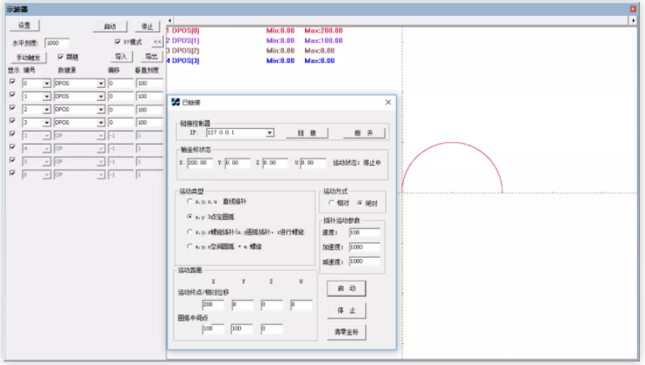
Task: Toggle the display checkbox of the grayed row numbered 6
Action: [12, 174]
